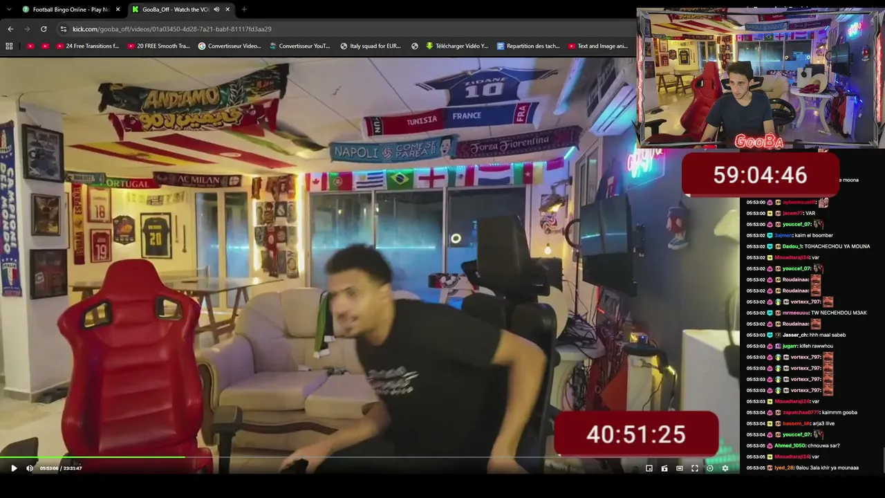Click chat message 'kalm el boomber'
The width and height of the screenshot is (885, 498).
(814, 235)
